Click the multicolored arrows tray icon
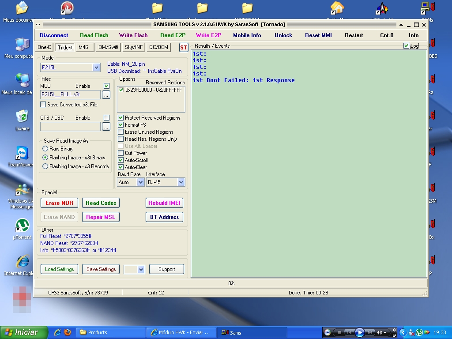 point(427,332)
